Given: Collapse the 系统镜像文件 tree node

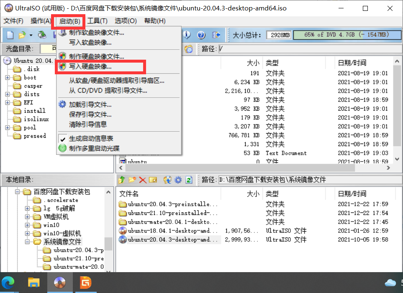Looking at the screenshot, I should point(27,242).
